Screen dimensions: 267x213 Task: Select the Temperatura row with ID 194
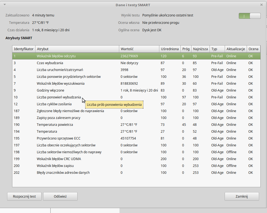coord(136,132)
